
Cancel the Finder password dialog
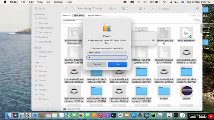click(x=97, y=64)
